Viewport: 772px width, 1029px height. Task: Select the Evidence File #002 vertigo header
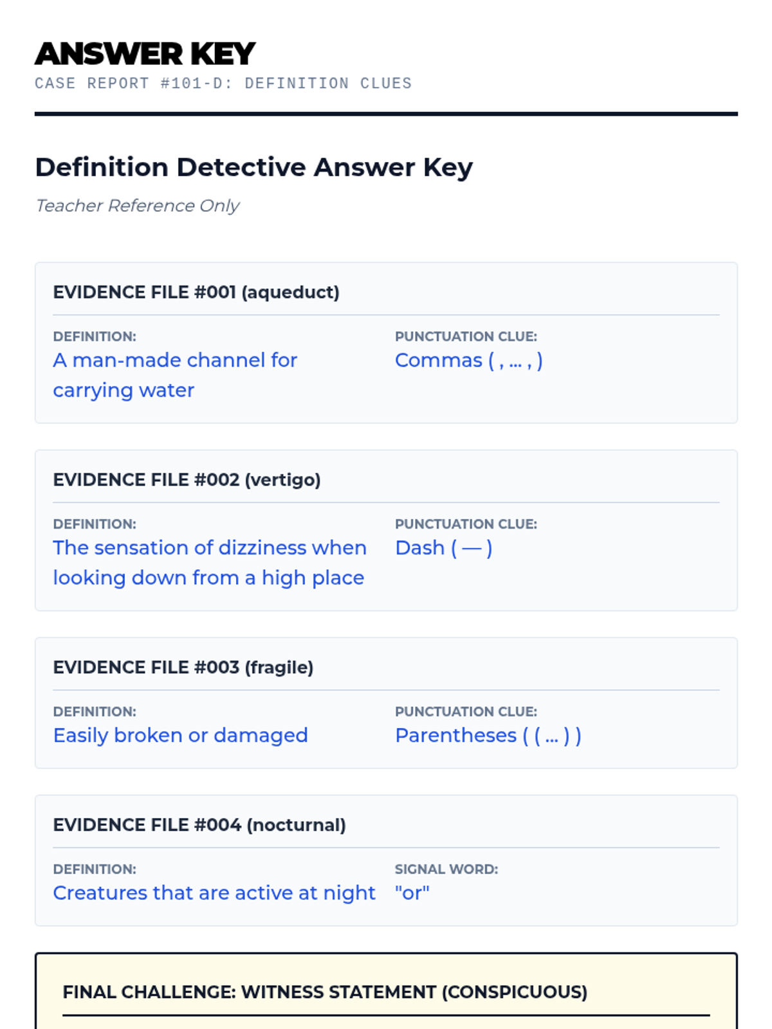(187, 480)
